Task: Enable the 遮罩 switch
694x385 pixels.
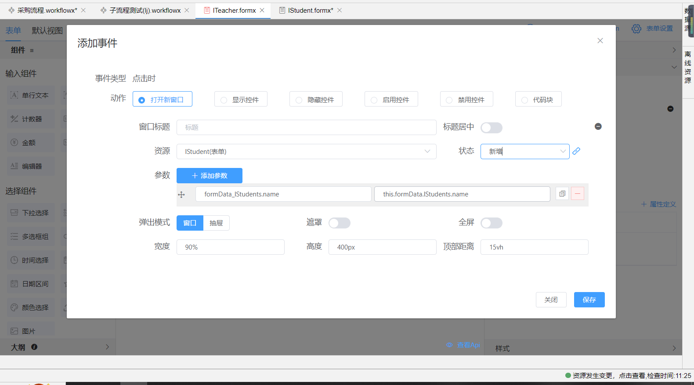Action: pos(339,223)
